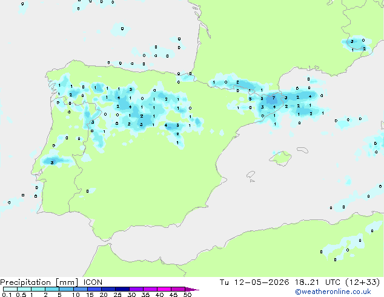Pick the darkest navy 25–30 mm legend swatch

click(122, 289)
